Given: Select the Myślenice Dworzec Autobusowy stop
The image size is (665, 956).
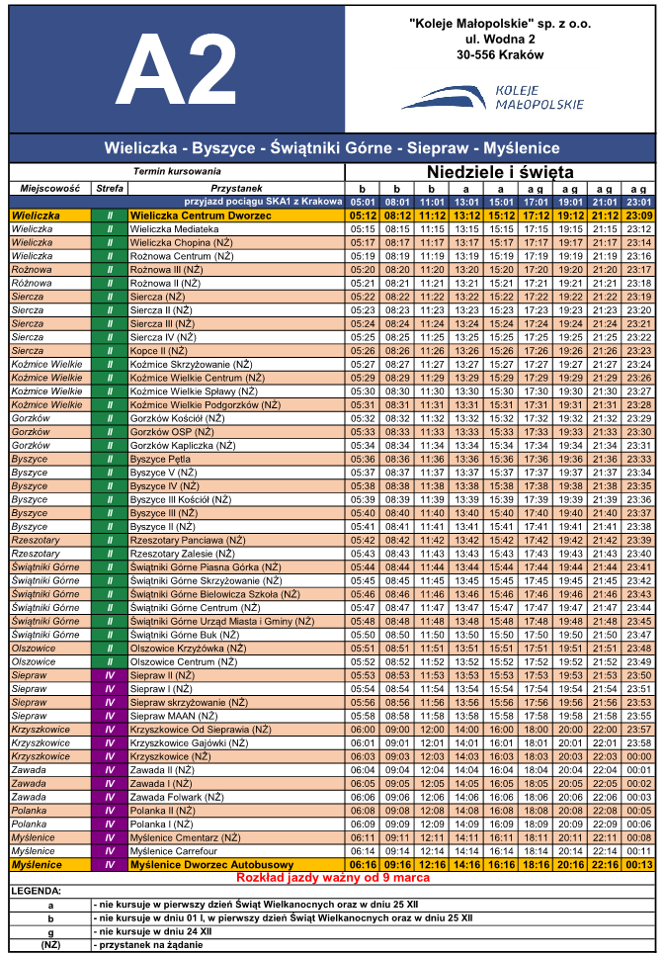Looking at the screenshot, I should pyautogui.click(x=211, y=864).
